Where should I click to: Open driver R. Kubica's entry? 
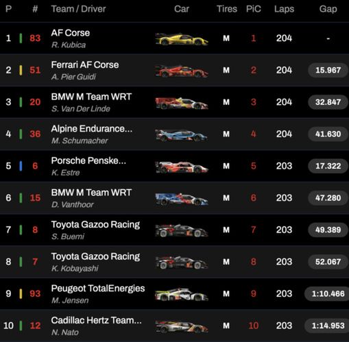pos(69,45)
